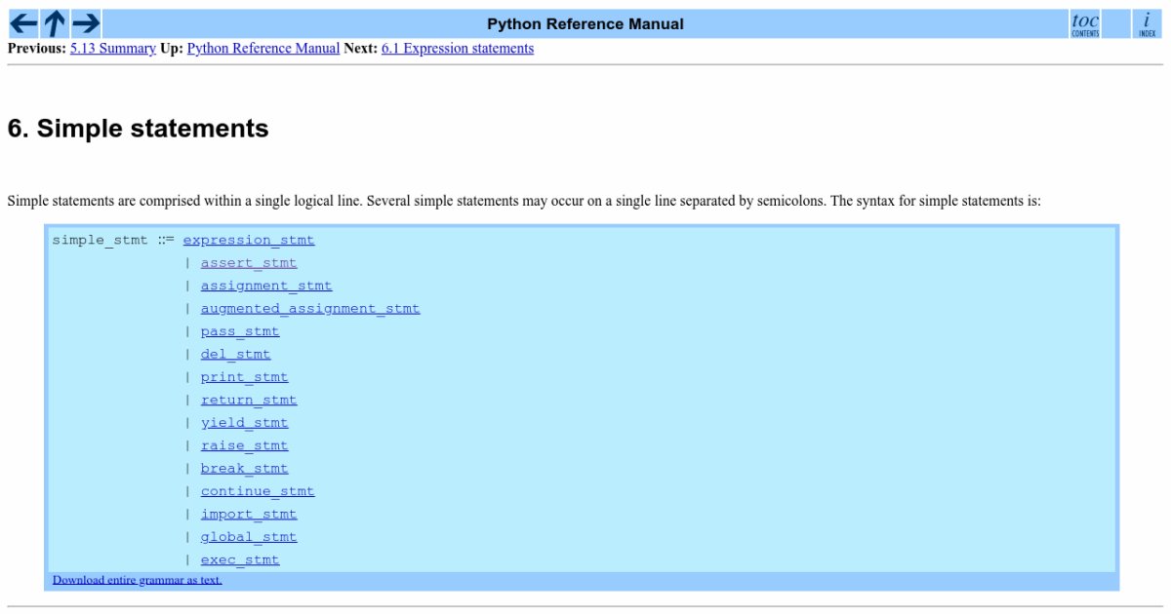
Task: Open the assignment_stmt definition
Action: pos(266,286)
